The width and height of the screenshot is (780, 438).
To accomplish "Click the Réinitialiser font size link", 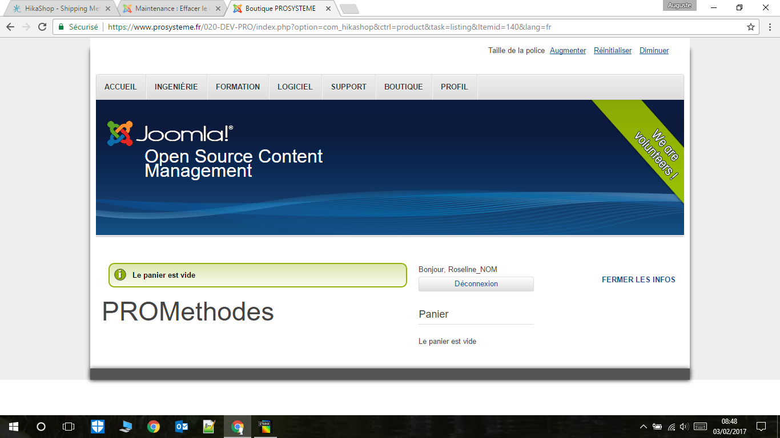I will [613, 51].
